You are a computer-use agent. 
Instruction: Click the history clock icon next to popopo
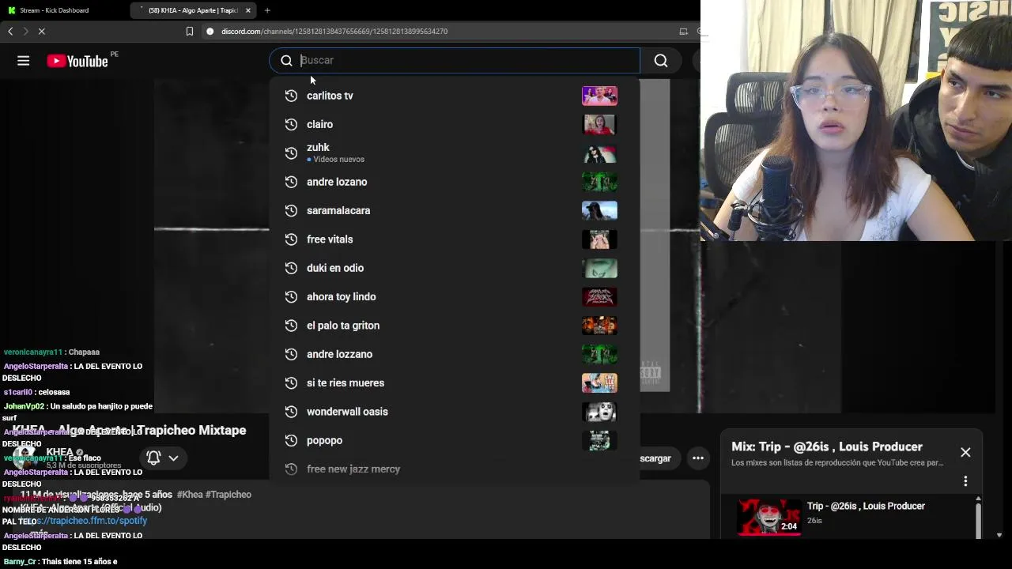pyautogui.click(x=291, y=440)
